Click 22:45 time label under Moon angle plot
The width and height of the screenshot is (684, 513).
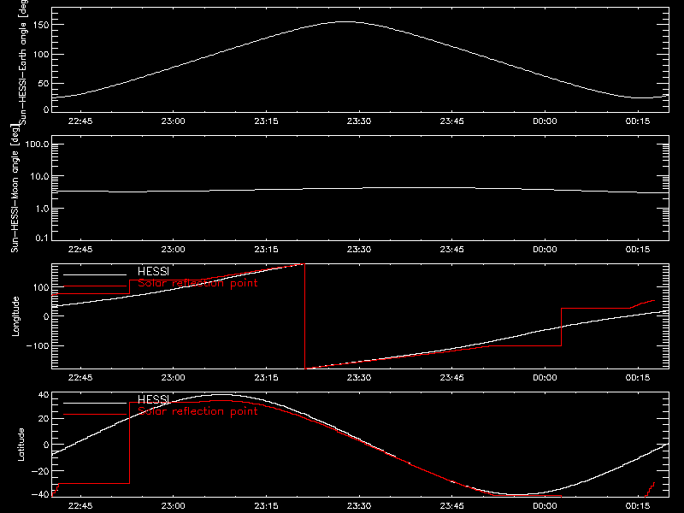[x=80, y=250]
